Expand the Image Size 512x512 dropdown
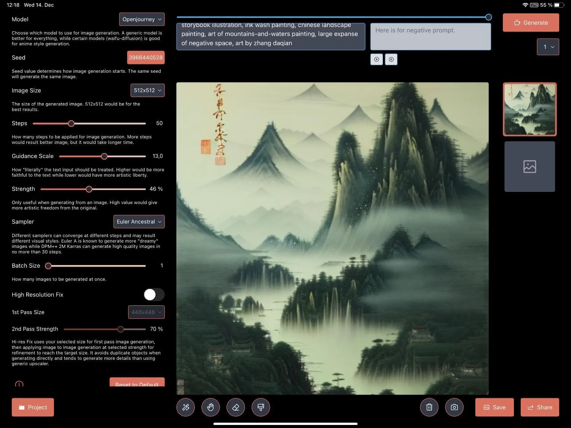571x428 pixels. coord(147,90)
